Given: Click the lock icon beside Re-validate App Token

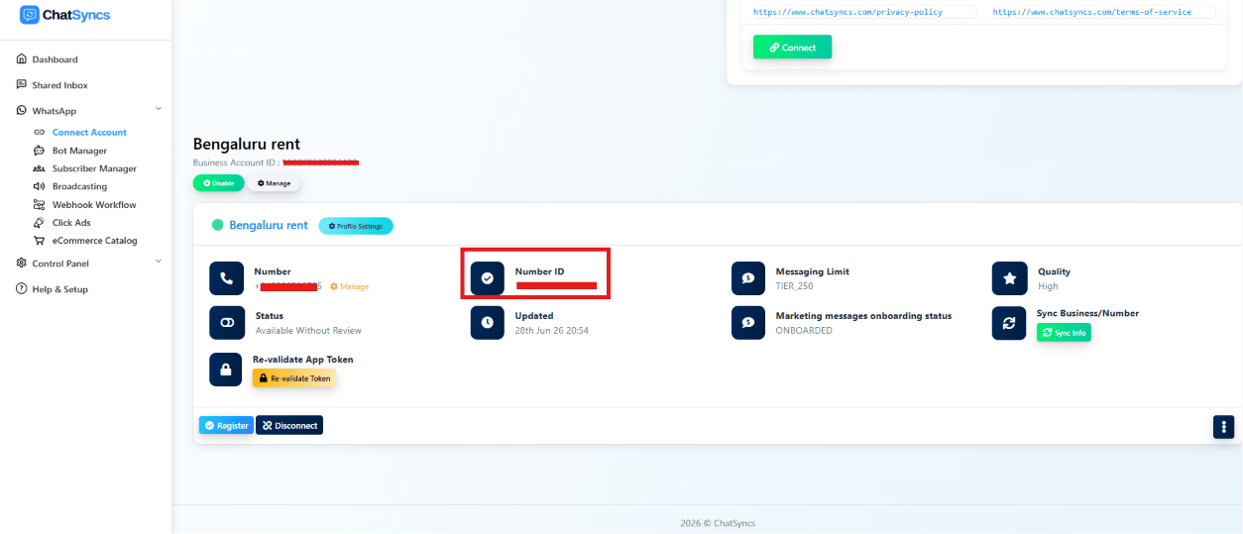Looking at the screenshot, I should pyautogui.click(x=226, y=370).
